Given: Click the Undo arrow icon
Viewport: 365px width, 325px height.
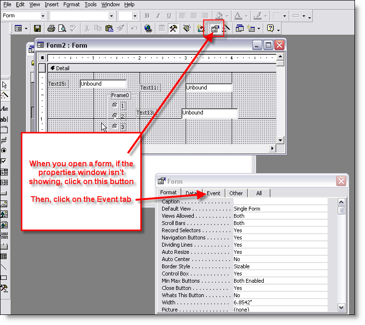Looking at the screenshot, I should [x=134, y=28].
